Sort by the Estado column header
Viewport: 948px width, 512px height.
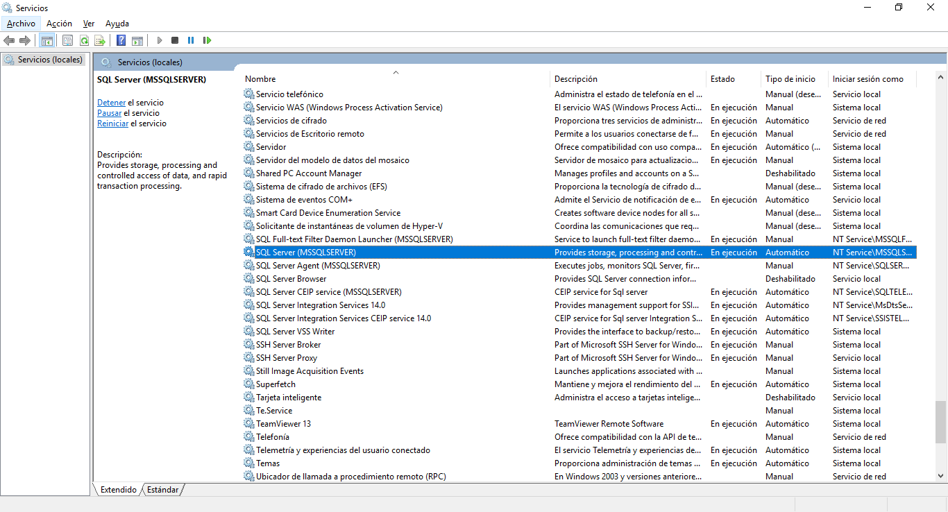734,79
